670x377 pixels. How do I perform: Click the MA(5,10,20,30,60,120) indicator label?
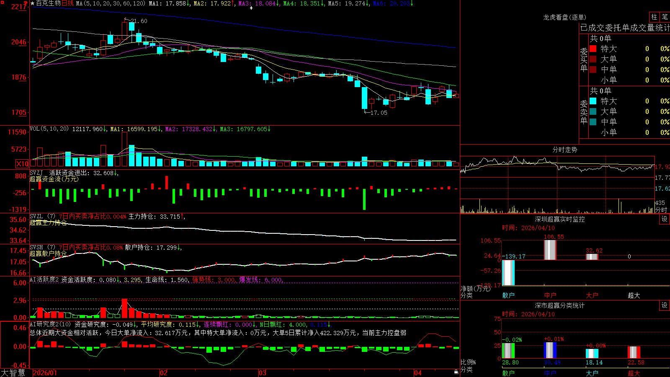click(x=111, y=3)
